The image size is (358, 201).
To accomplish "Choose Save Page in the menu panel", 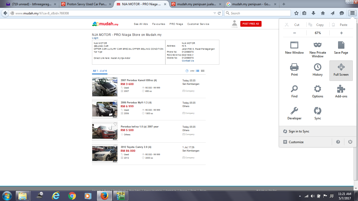I will click(x=341, y=48).
